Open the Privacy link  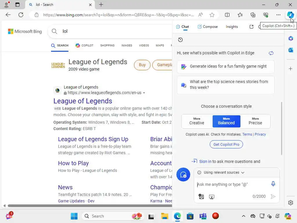click(x=260, y=134)
